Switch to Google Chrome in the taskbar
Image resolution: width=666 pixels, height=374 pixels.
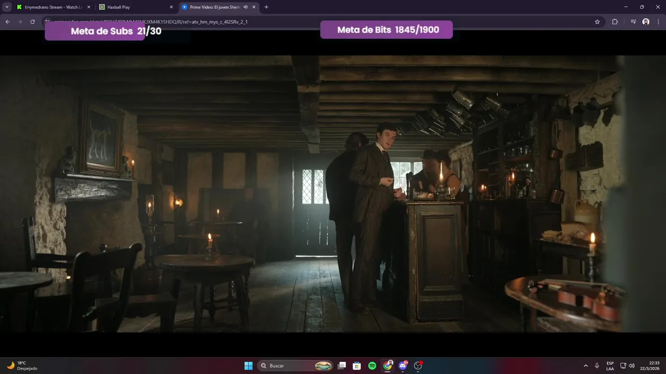tap(388, 366)
